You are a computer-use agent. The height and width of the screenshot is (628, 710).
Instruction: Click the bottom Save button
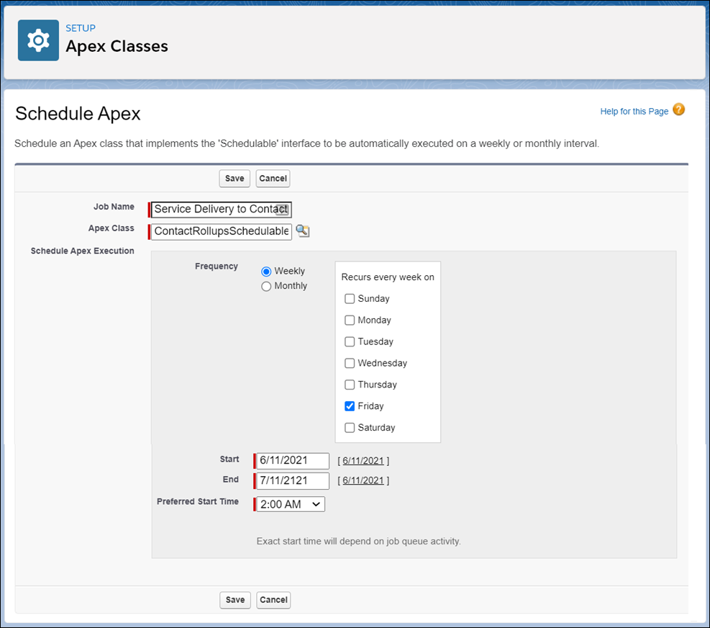pos(235,600)
